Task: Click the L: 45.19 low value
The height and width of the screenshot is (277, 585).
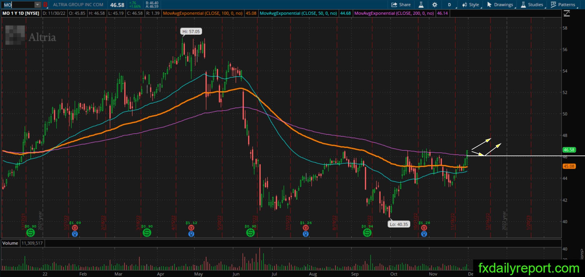Action: pyautogui.click(x=116, y=13)
